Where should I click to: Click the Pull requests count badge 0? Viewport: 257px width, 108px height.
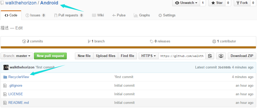tap(81, 15)
